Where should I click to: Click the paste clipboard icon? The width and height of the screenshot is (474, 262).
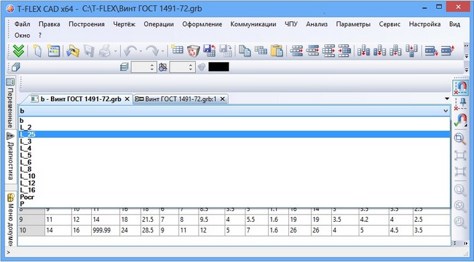coord(277,51)
